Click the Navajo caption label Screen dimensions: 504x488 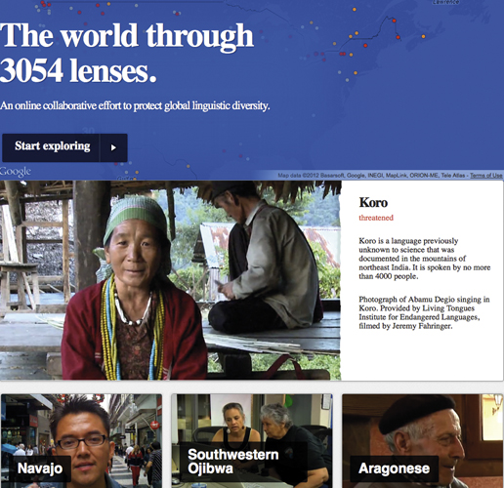[x=40, y=468]
